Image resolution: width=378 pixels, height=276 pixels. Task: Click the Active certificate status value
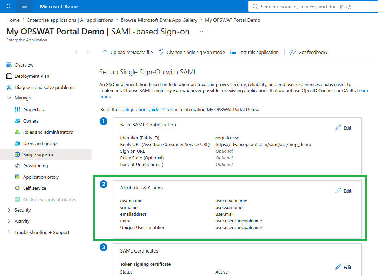(221, 272)
